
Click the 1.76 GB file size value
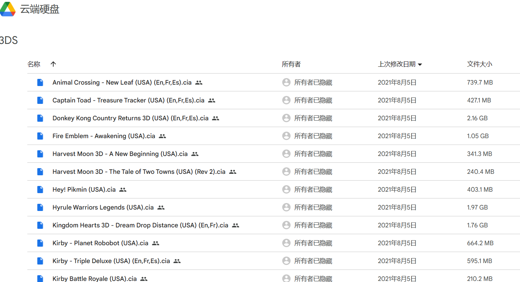coord(478,225)
